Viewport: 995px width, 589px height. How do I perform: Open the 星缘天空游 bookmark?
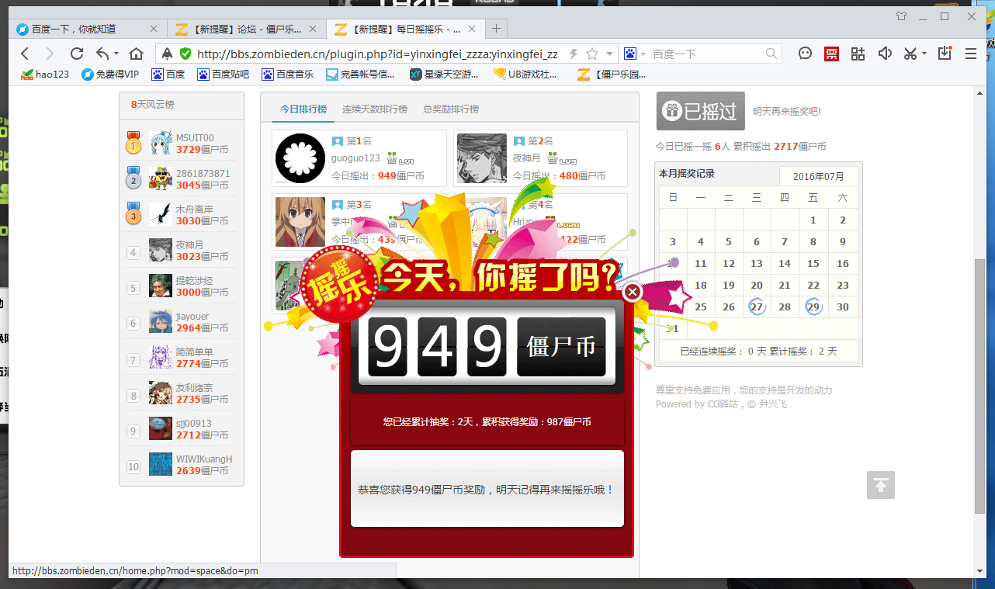(x=445, y=74)
